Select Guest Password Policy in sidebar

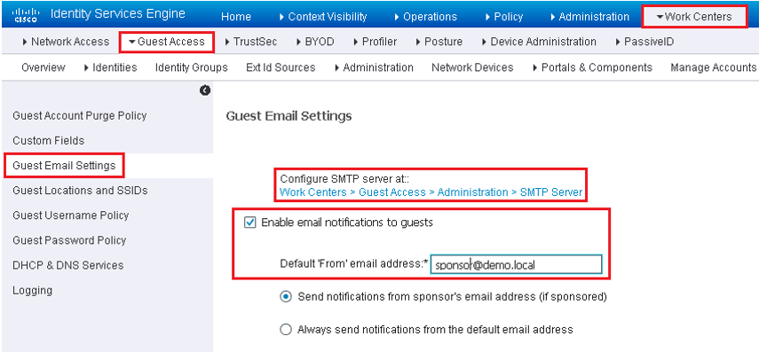pyautogui.click(x=69, y=240)
